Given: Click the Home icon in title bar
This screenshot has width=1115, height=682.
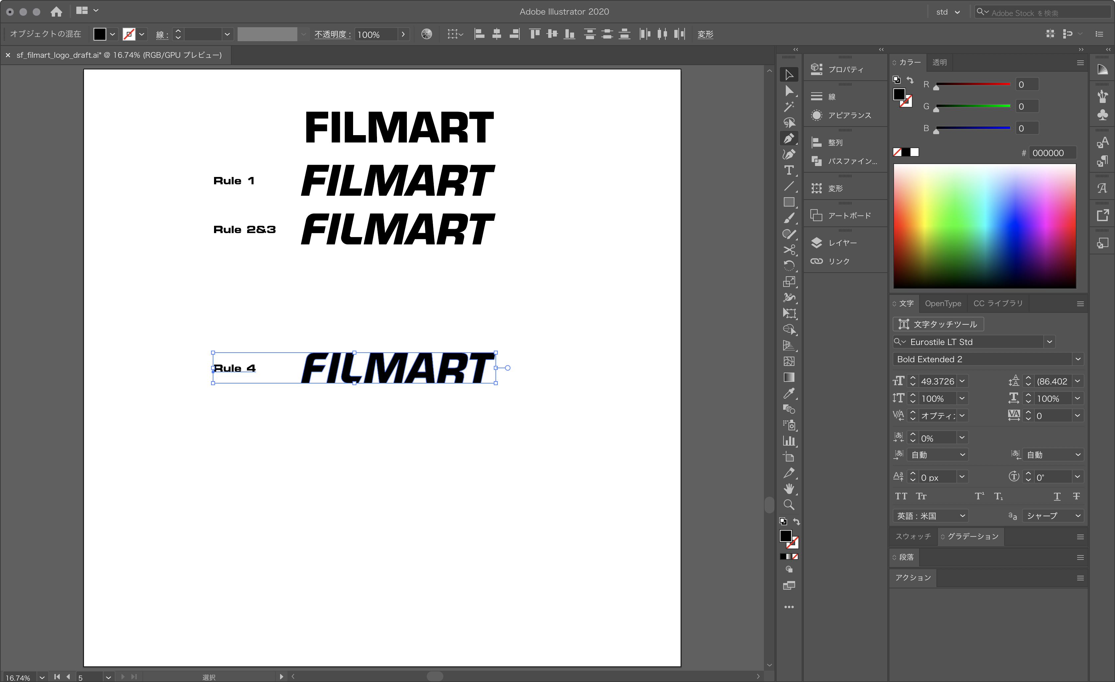Looking at the screenshot, I should point(56,11).
